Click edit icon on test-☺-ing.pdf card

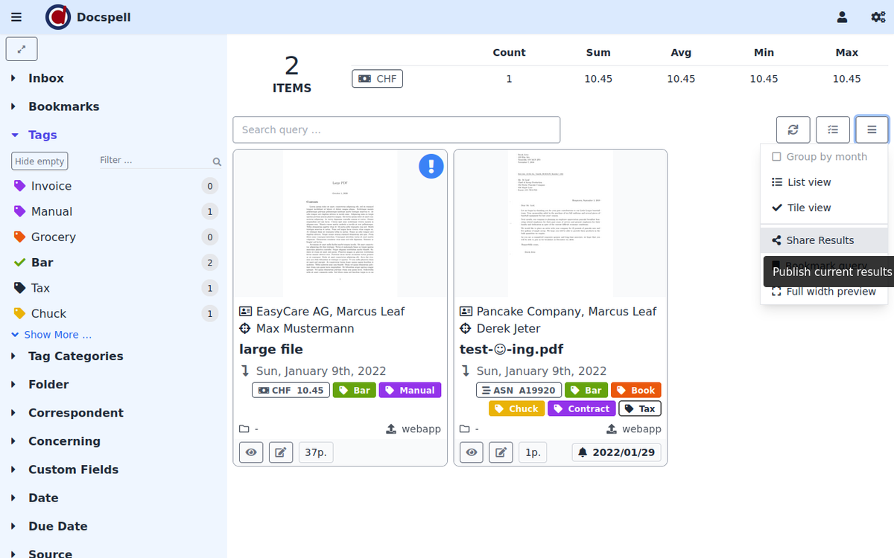point(501,452)
